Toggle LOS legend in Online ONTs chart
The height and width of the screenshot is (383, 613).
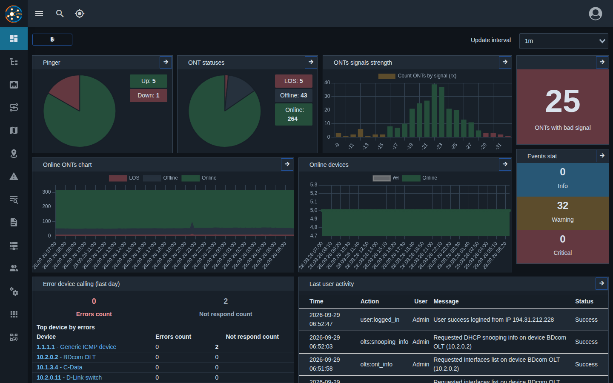(124, 178)
